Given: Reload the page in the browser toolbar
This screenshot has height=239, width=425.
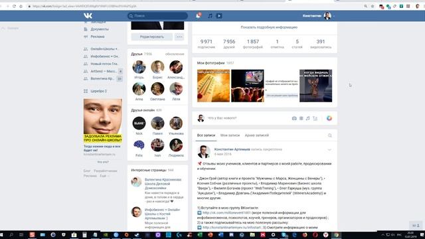Looking at the screenshot, I should click(14, 6).
